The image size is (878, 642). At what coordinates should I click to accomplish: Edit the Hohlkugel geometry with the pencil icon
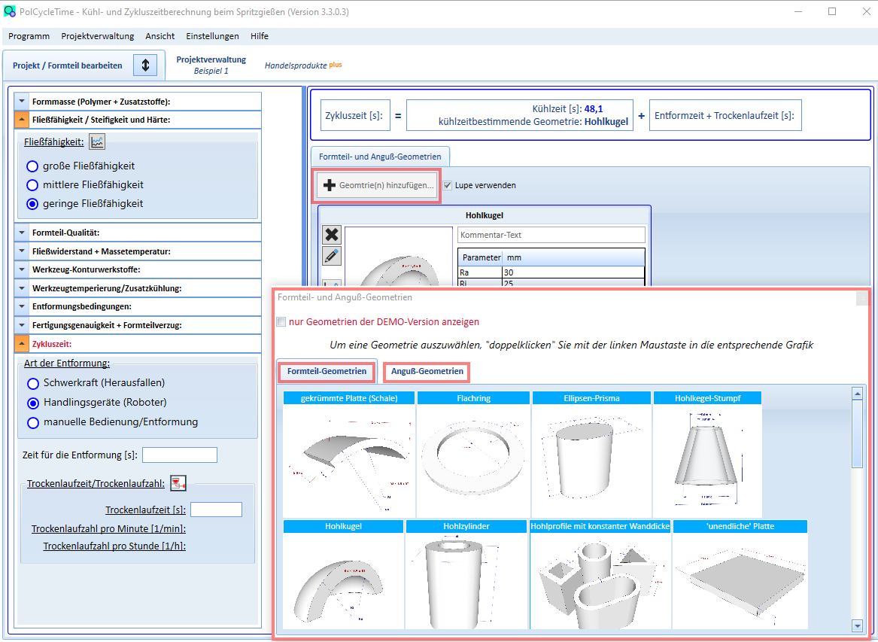(x=332, y=256)
